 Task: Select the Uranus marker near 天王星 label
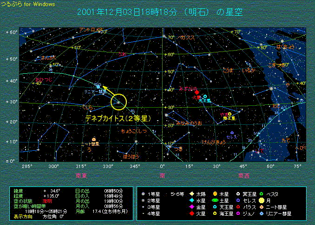click(x=205, y=96)
